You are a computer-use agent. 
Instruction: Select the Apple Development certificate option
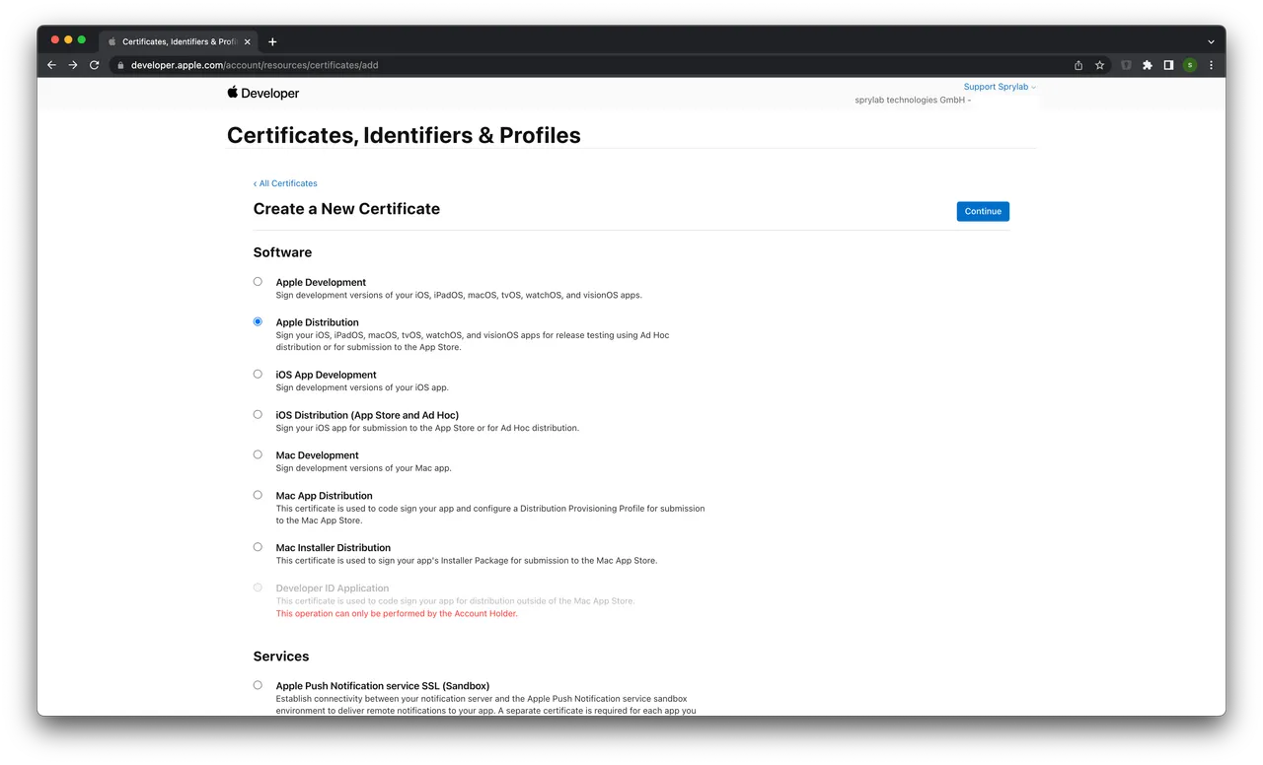(x=258, y=281)
